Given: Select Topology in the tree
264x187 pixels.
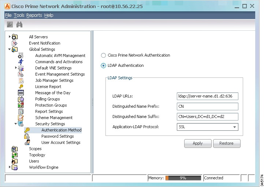Looking at the screenshot, I should tap(37, 155).
